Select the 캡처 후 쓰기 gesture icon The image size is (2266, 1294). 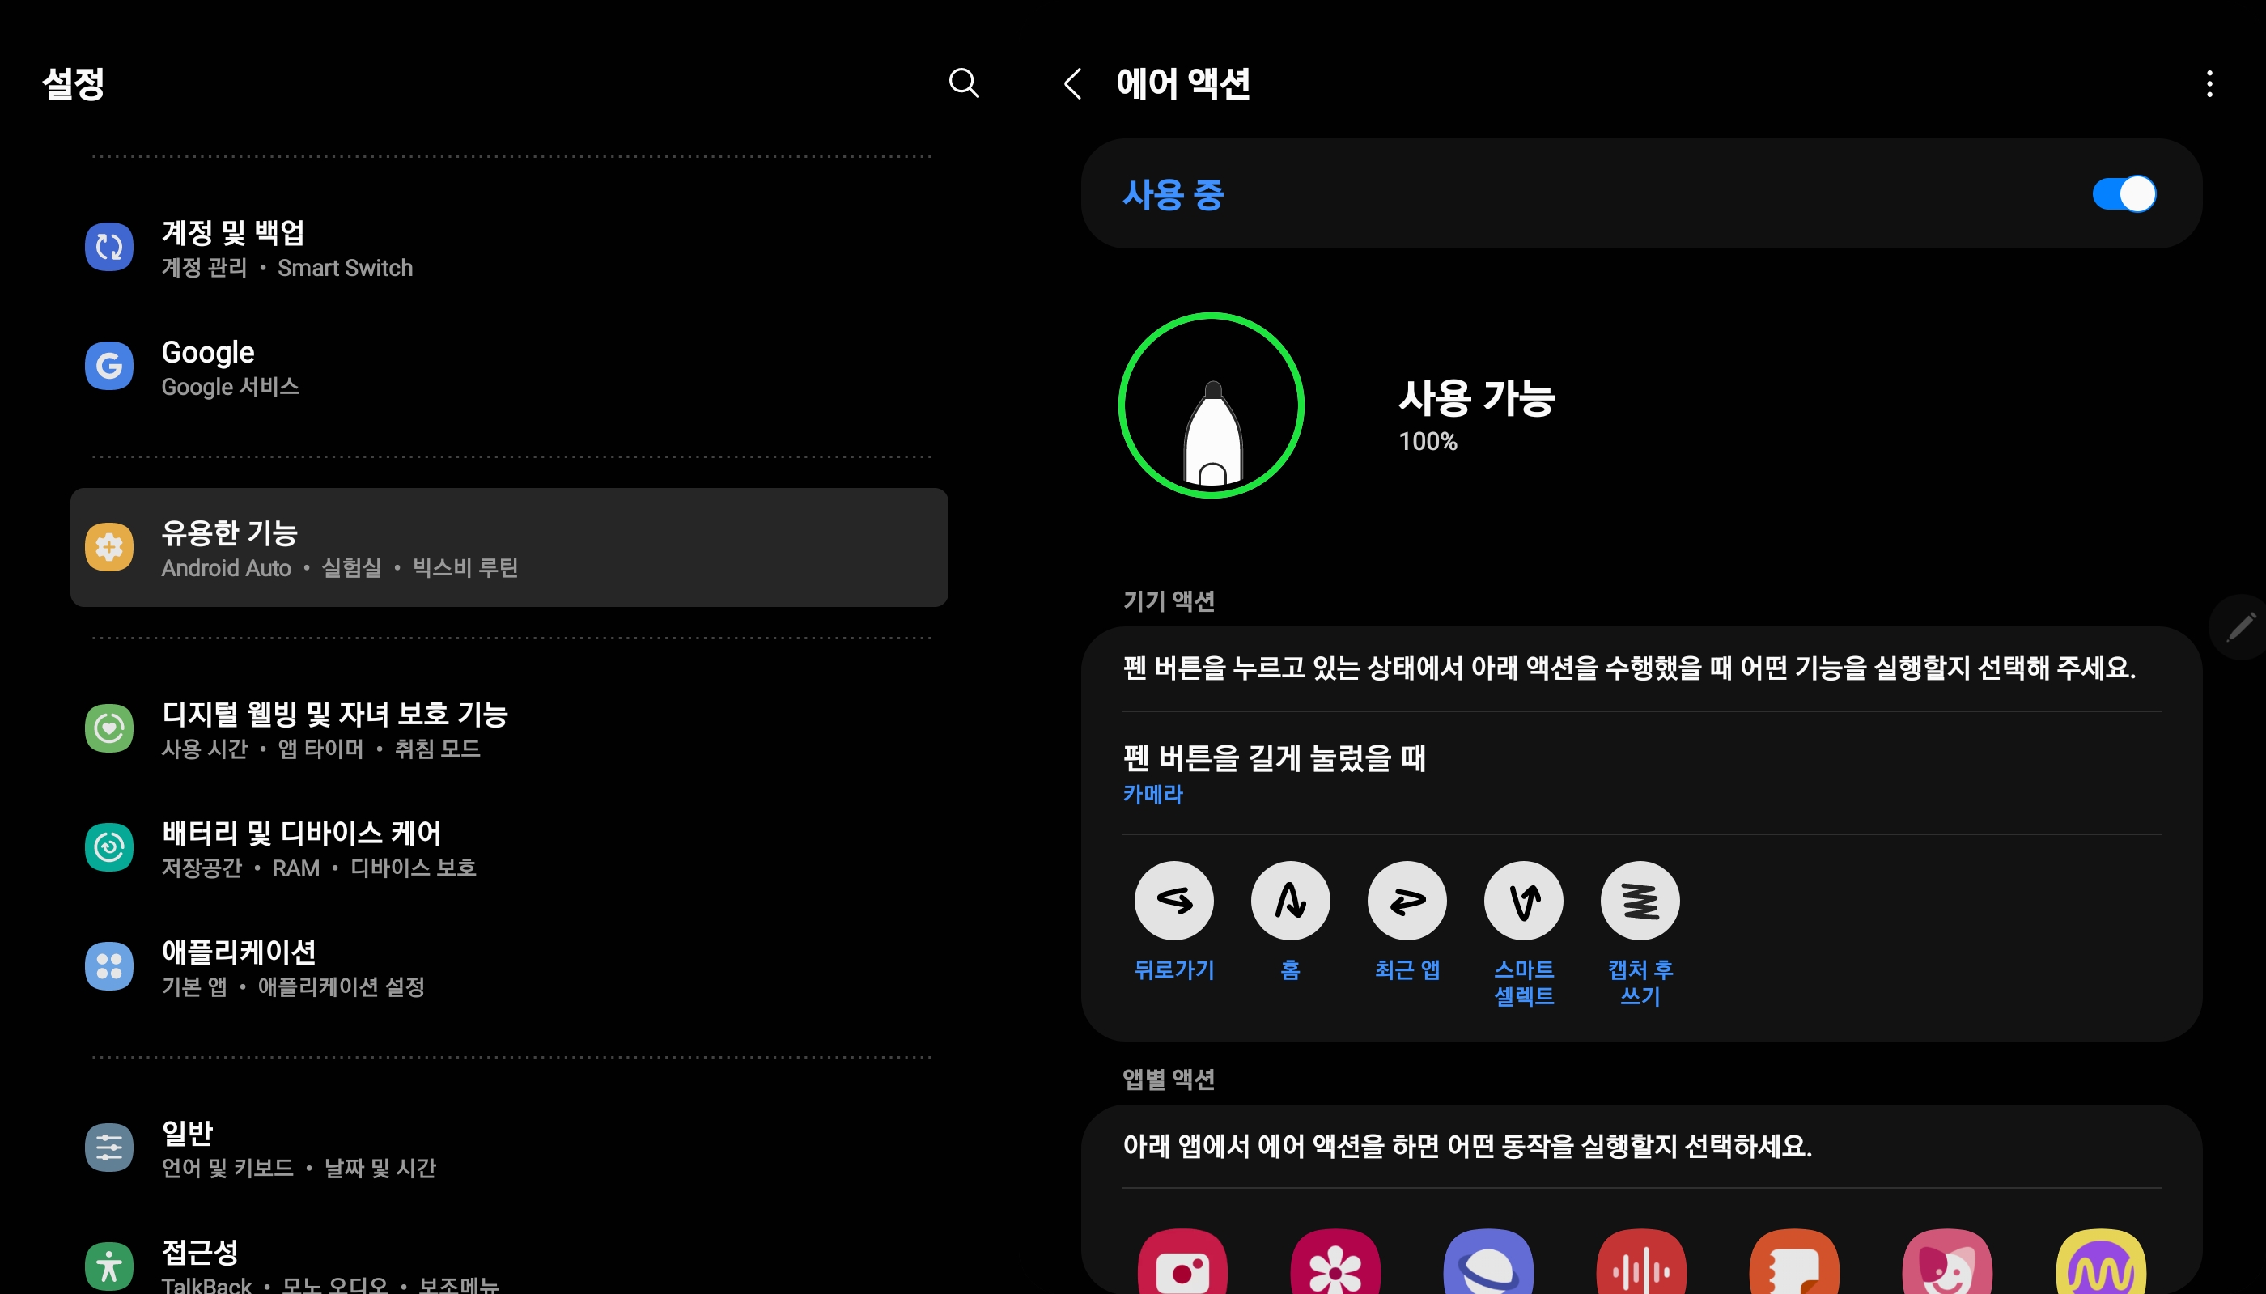[x=1640, y=900]
